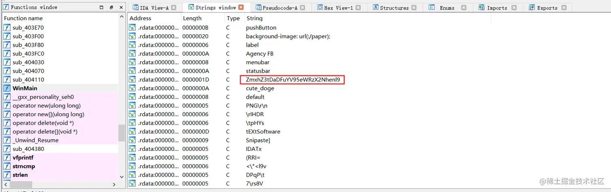The height and width of the screenshot is (192, 611).
Task: Click the function icon next to vfprintf
Action: (x=6, y=158)
